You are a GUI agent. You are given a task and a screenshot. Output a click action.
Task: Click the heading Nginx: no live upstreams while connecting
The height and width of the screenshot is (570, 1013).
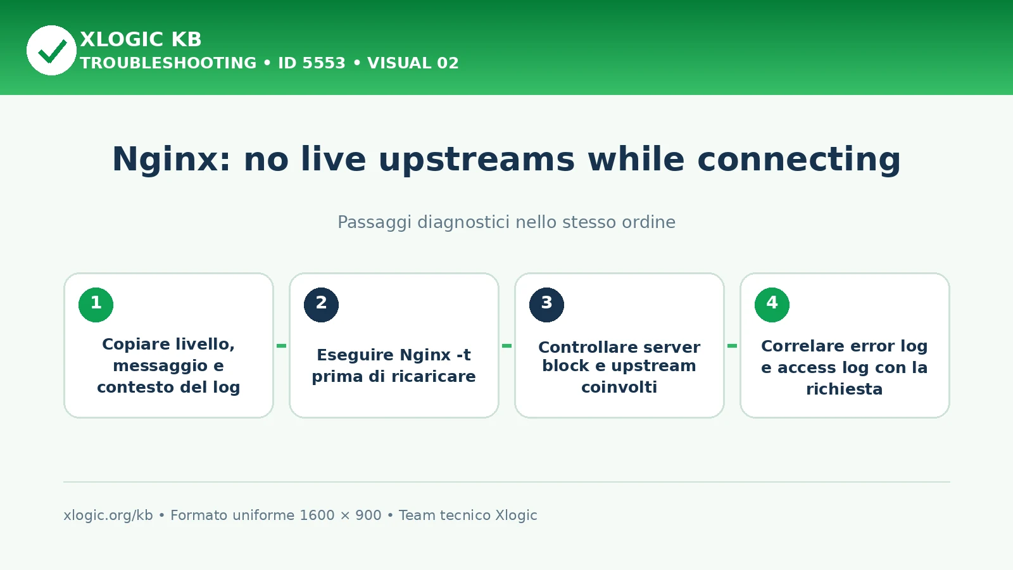click(x=507, y=159)
